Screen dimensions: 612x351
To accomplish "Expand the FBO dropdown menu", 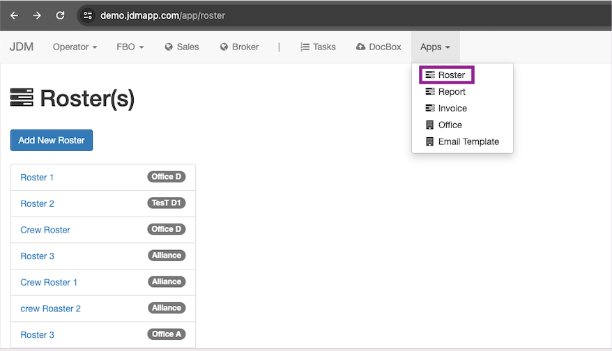I will click(130, 47).
